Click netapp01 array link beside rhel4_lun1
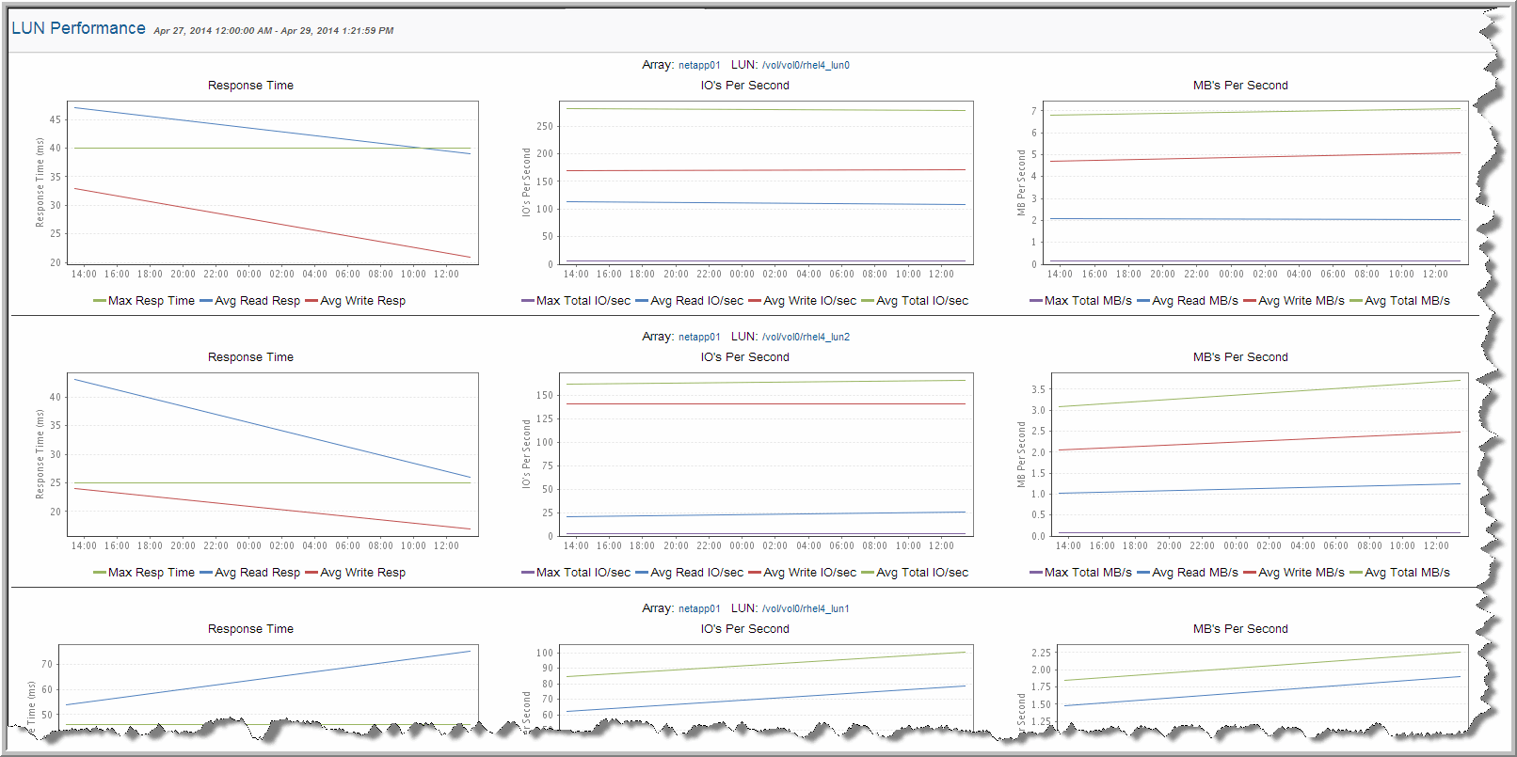The image size is (1517, 757). tap(699, 609)
